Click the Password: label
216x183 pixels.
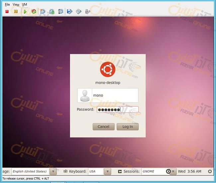[85, 109]
